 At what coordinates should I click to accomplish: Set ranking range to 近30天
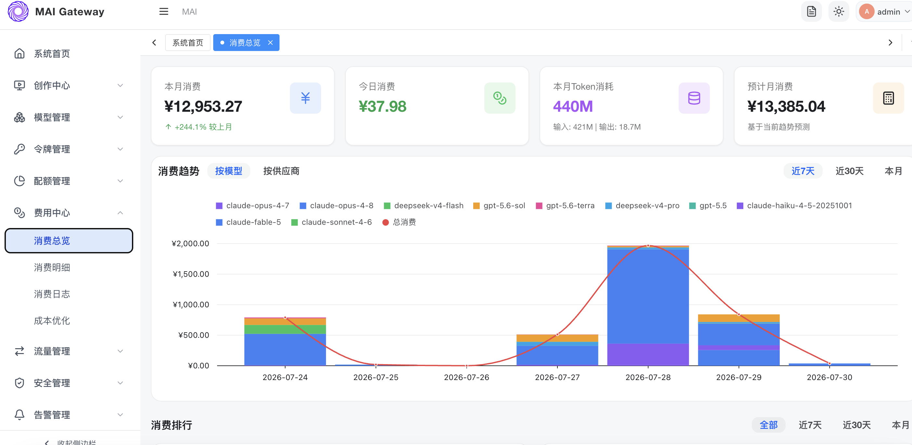[856, 425]
